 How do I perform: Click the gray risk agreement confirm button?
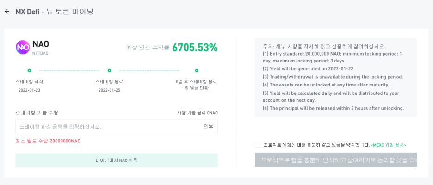(x=336, y=160)
